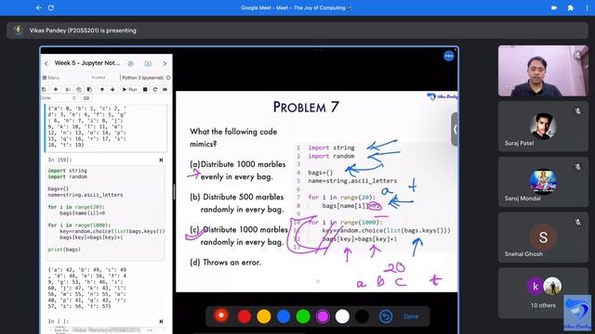Select Suraj Patel's participant tile
The image size is (595, 334).
[543, 126]
